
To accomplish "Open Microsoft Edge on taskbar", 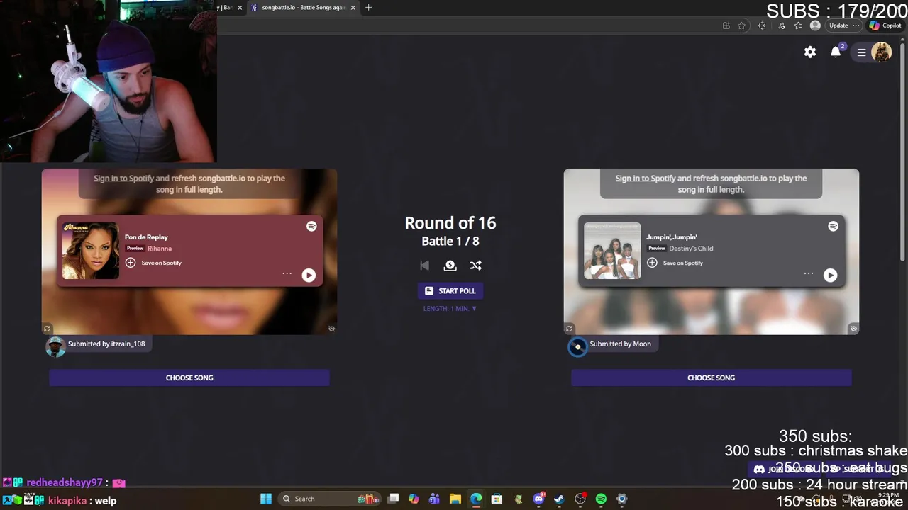I will 476,499.
